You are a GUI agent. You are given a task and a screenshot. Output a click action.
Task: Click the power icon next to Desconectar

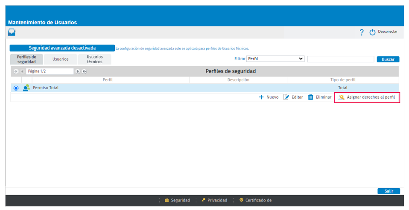(x=372, y=32)
